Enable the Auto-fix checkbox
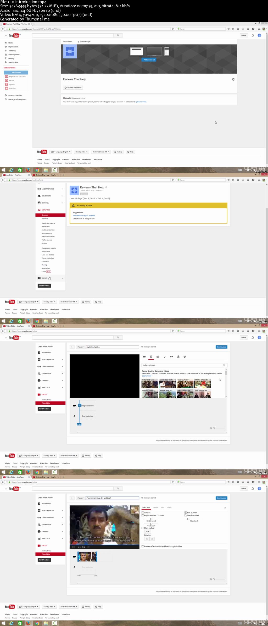Screen dimensions: 268x626 click(143, 512)
